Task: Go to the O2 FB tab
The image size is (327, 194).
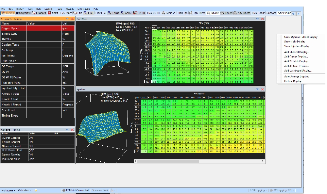Action: (x=140, y=13)
